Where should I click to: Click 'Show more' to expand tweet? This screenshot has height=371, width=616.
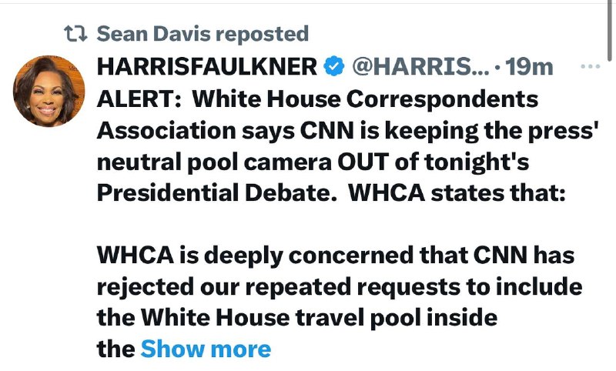pyautogui.click(x=206, y=349)
